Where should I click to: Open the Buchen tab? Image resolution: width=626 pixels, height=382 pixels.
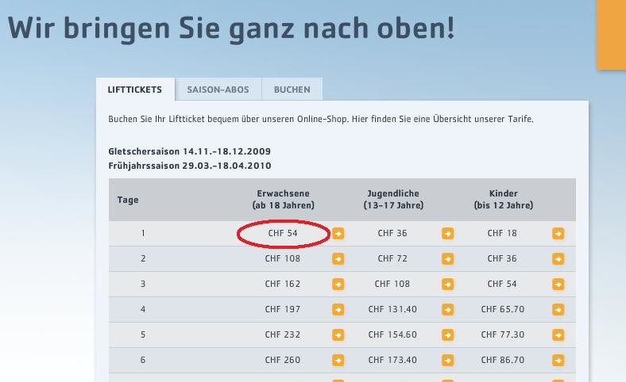pos(292,90)
